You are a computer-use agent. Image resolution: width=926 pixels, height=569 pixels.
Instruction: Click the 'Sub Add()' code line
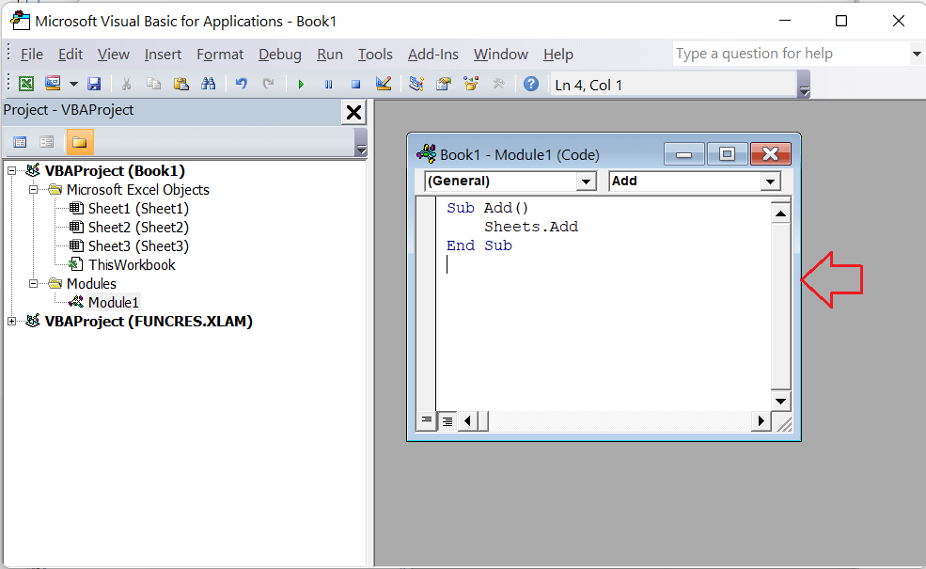(x=487, y=208)
